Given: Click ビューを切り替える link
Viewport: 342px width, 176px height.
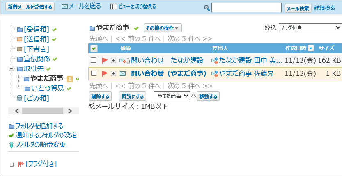Looking at the screenshot, I should 138,7.
